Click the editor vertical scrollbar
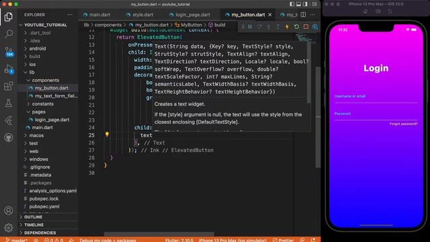The width and height of the screenshot is (430, 242). coord(318,117)
